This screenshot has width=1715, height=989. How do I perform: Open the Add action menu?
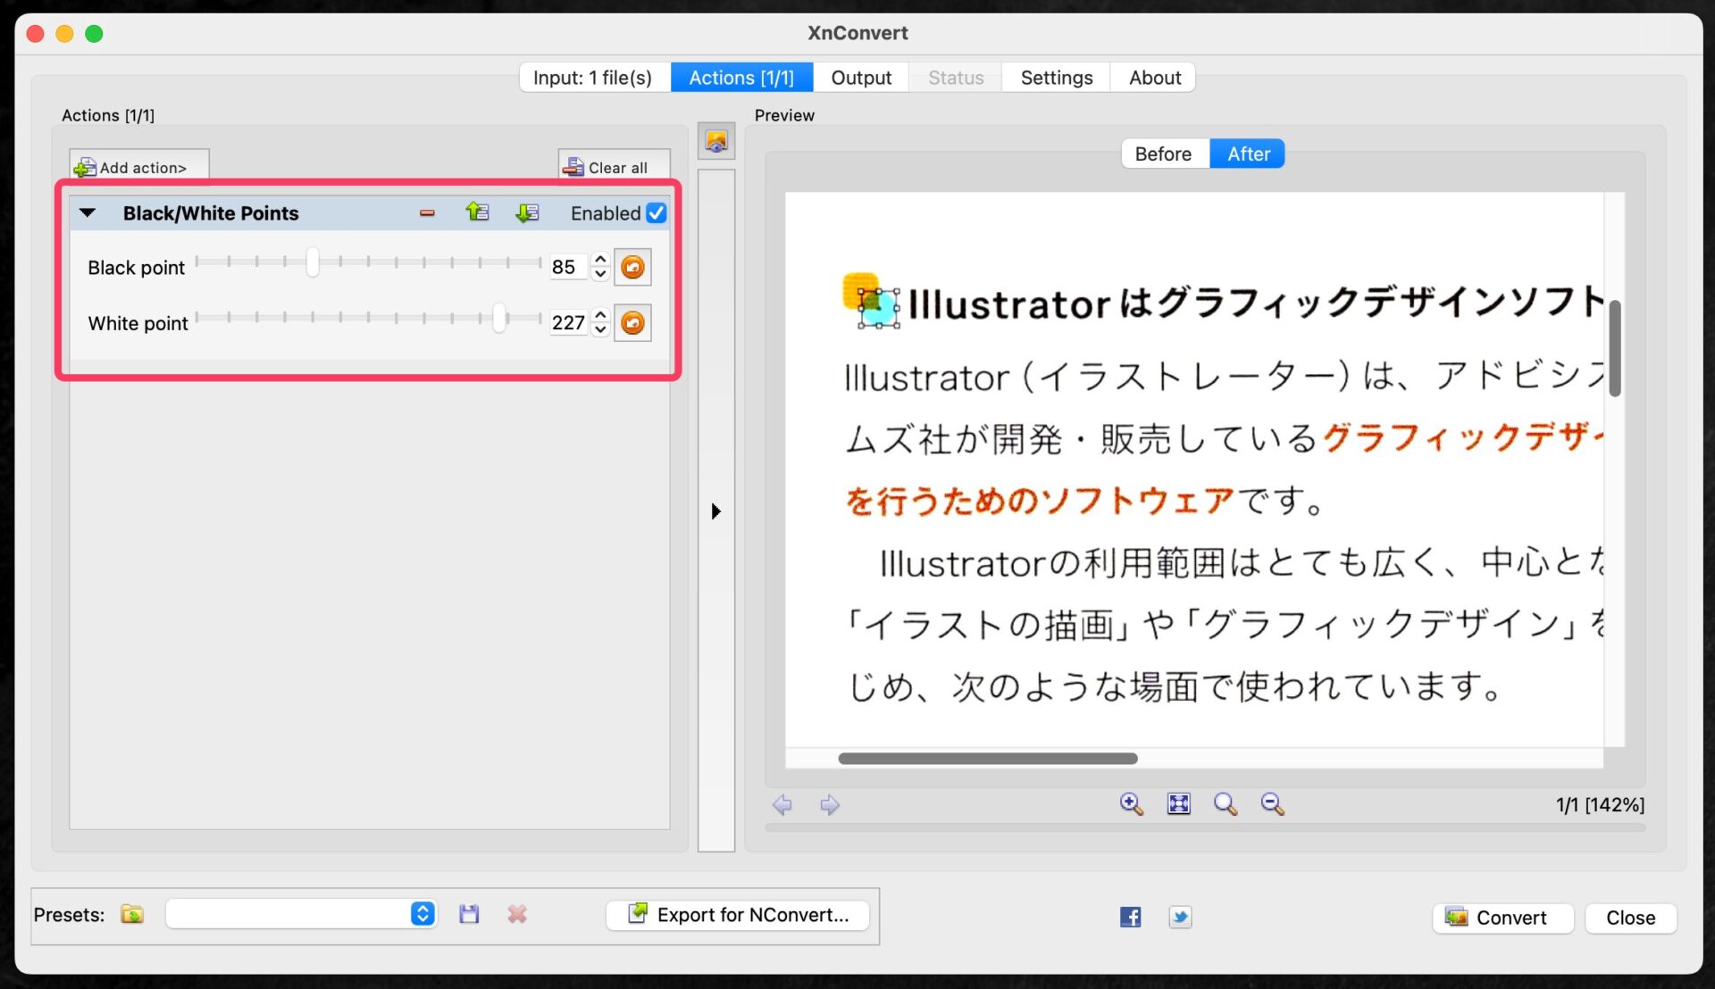point(139,167)
